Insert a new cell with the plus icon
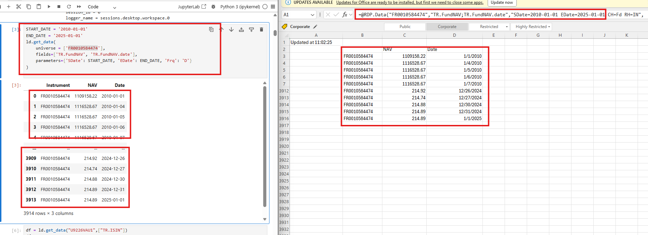Screen dimensions: 648x235 point(9,7)
